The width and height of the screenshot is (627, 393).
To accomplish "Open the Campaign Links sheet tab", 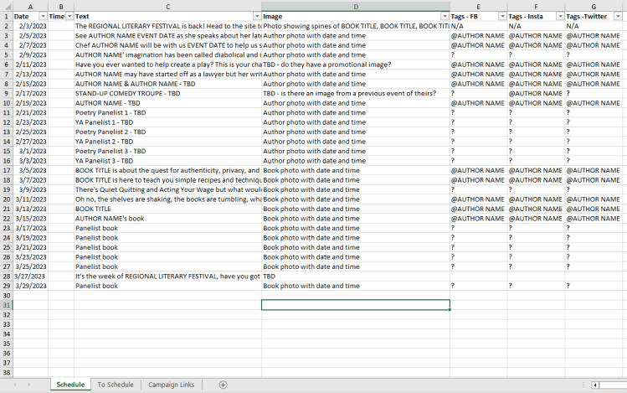I will tap(171, 385).
